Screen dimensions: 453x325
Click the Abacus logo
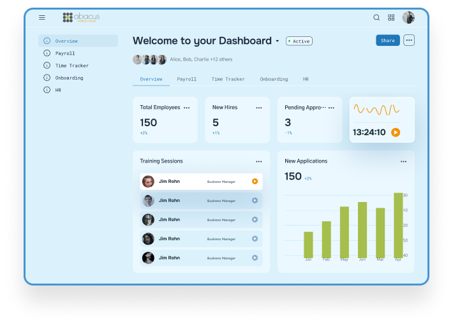81,18
